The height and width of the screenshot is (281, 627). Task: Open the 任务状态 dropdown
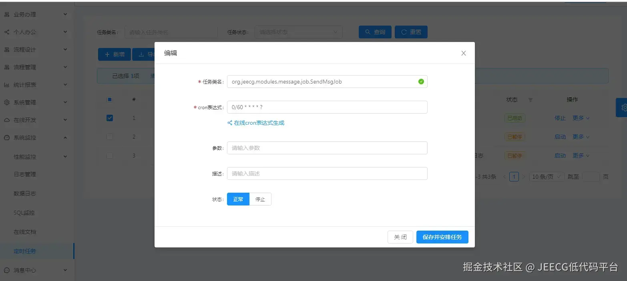point(299,32)
